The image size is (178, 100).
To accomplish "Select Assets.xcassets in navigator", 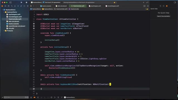I will coord(13,24).
